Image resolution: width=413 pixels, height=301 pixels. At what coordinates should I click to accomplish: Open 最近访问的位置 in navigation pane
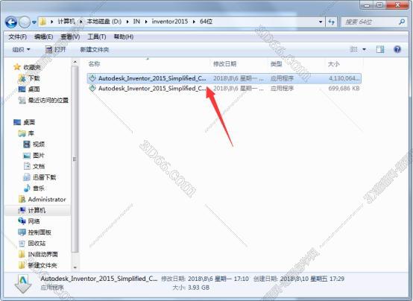(48, 101)
